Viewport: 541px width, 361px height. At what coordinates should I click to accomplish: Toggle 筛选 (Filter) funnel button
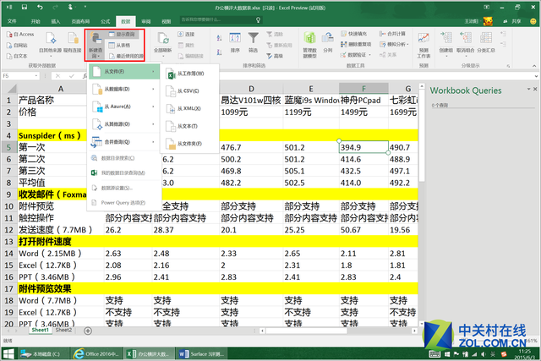254,43
